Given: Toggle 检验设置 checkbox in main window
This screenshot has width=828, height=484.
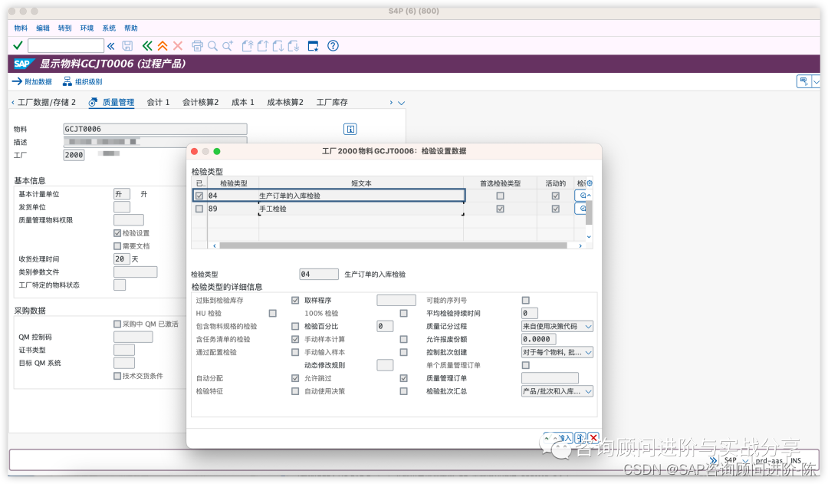Looking at the screenshot, I should point(117,233).
